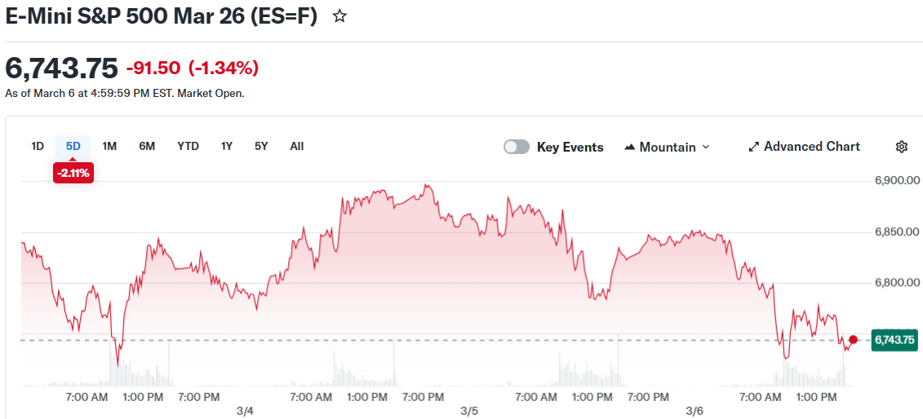This screenshot has width=923, height=419.
Task: Switch to the 6M range
Action: [147, 147]
